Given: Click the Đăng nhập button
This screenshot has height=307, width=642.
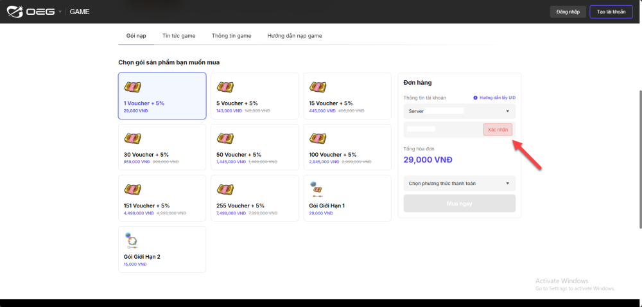Looking at the screenshot, I should coord(568,12).
